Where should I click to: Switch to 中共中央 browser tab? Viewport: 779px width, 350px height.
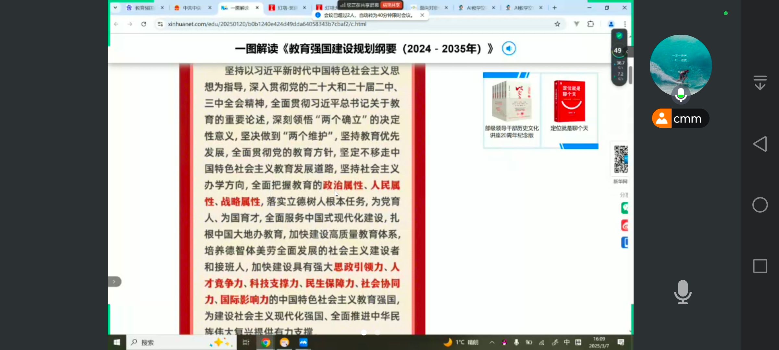pos(192,8)
